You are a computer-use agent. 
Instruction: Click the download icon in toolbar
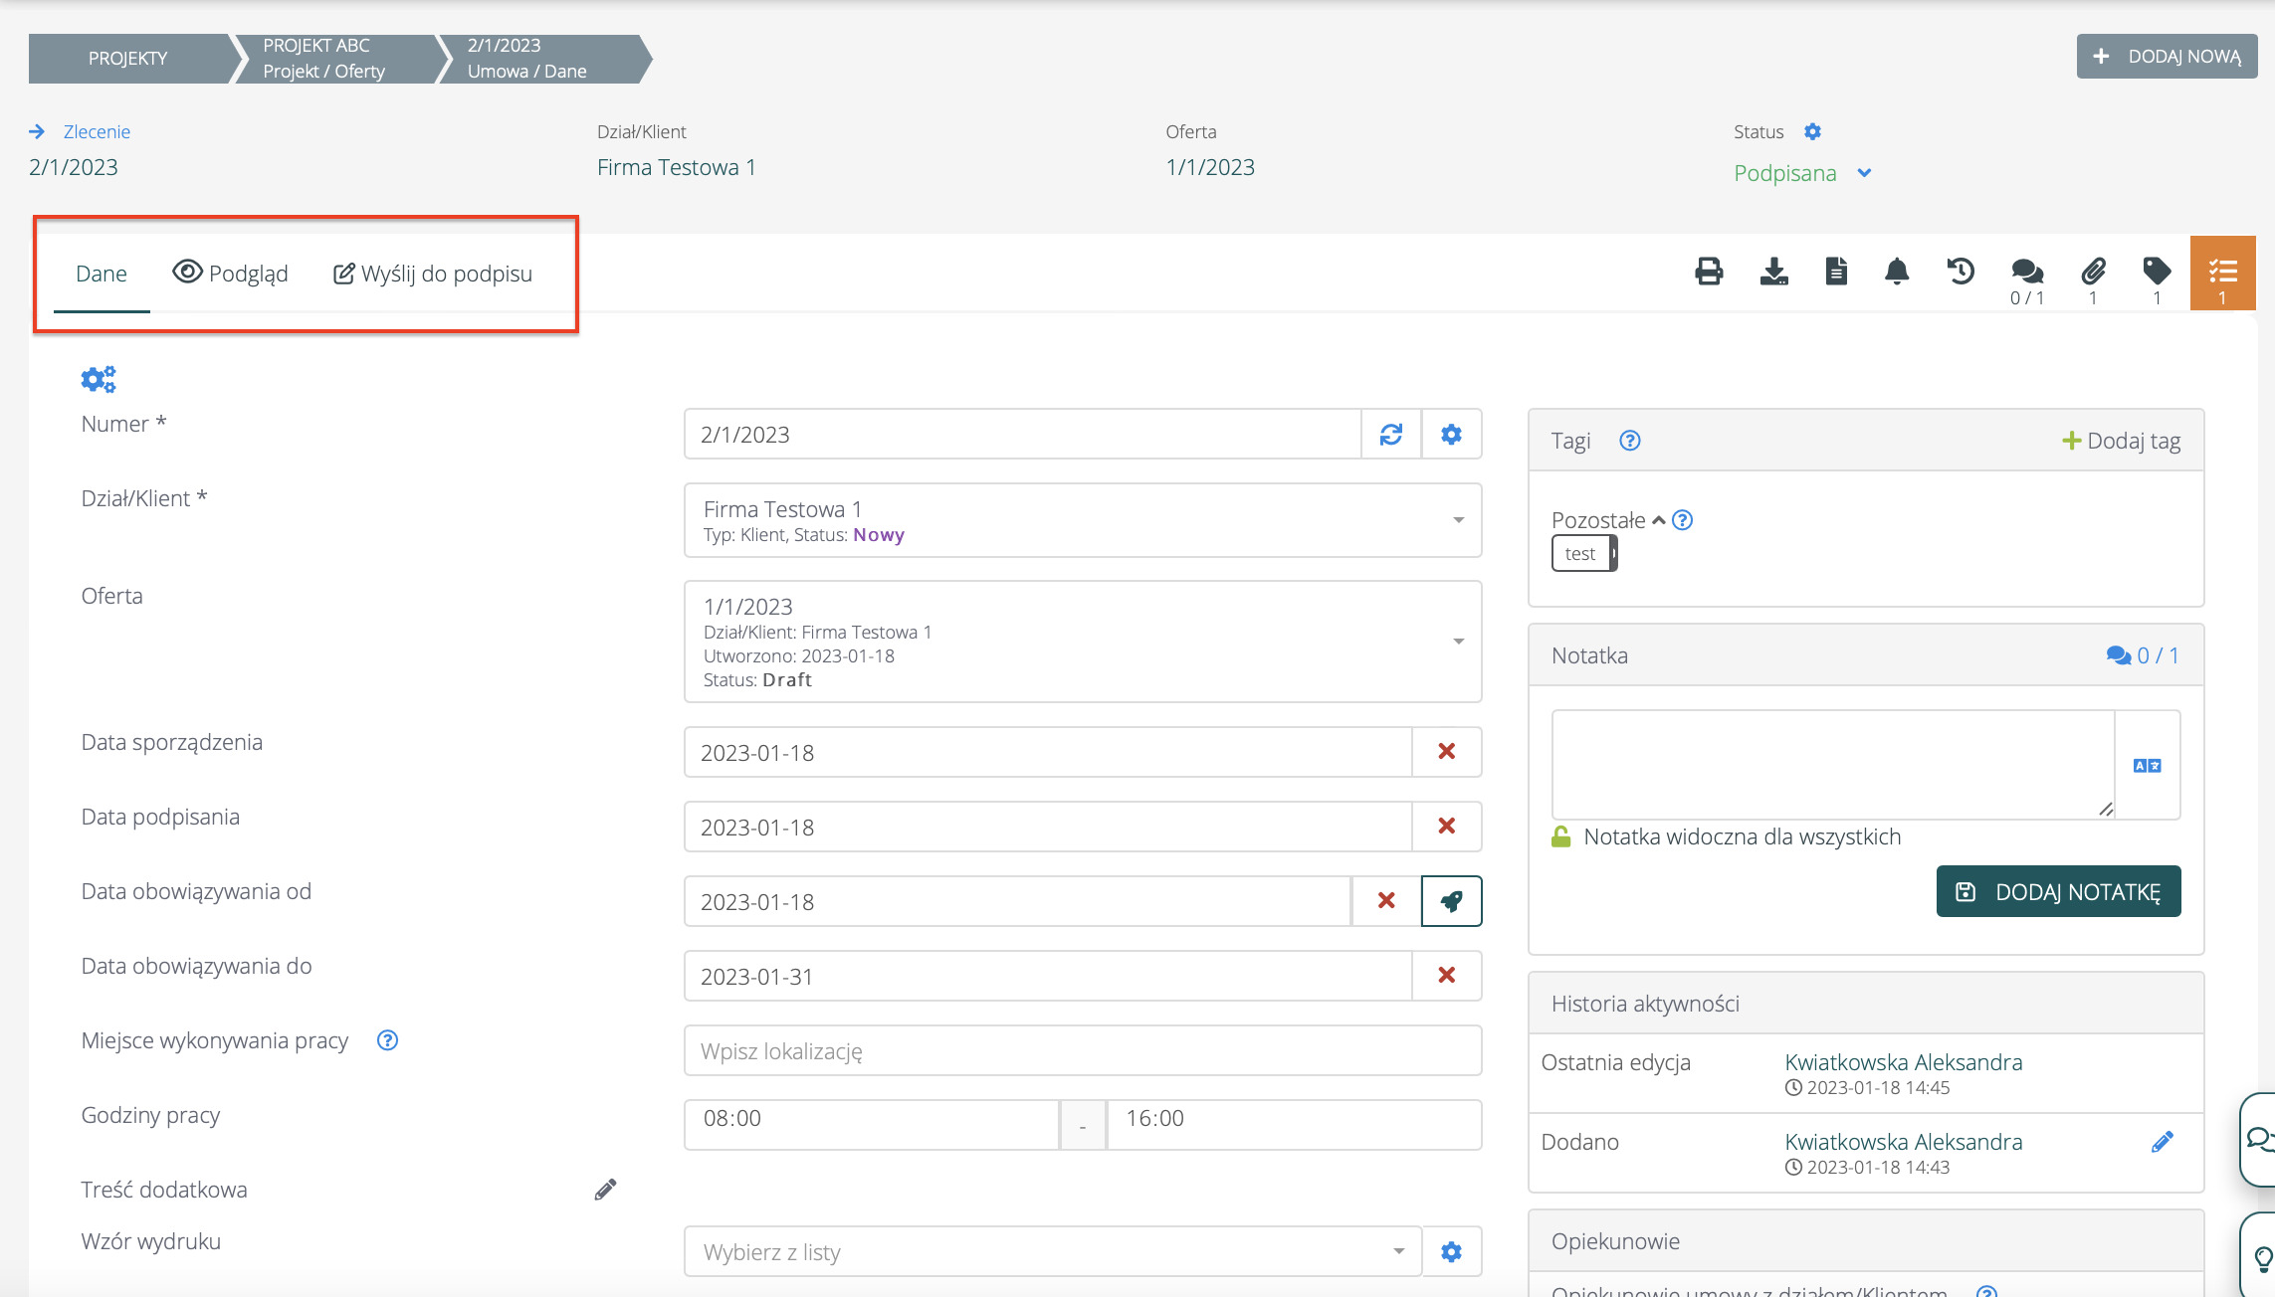coord(1773,272)
